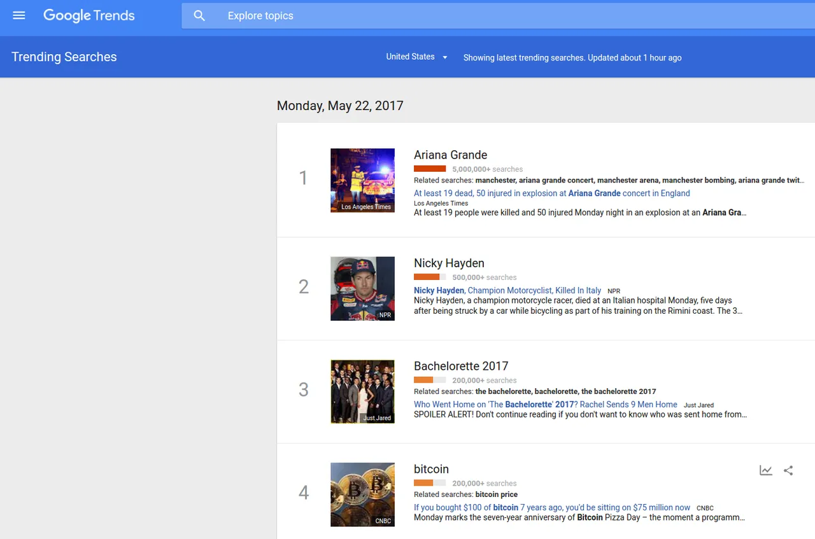This screenshot has height=539, width=815.
Task: Click the rank number 3 label
Action: [x=304, y=389]
